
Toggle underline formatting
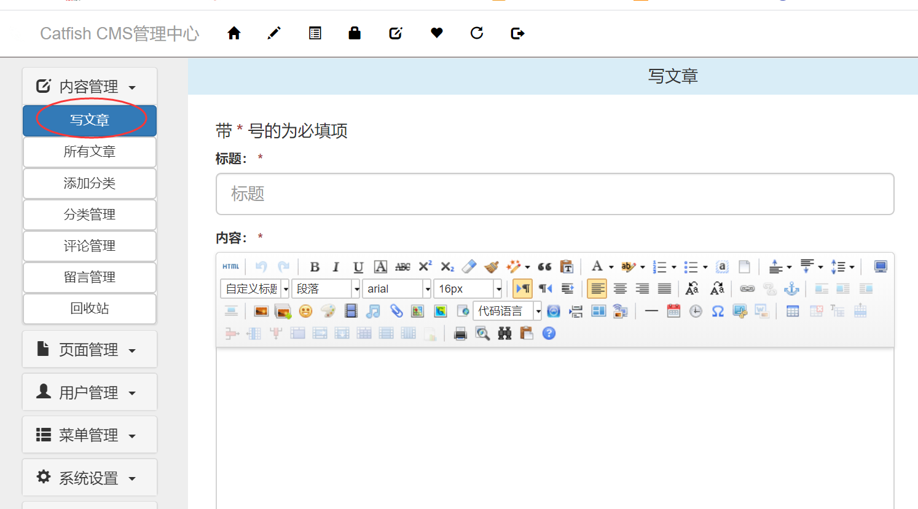(x=358, y=267)
